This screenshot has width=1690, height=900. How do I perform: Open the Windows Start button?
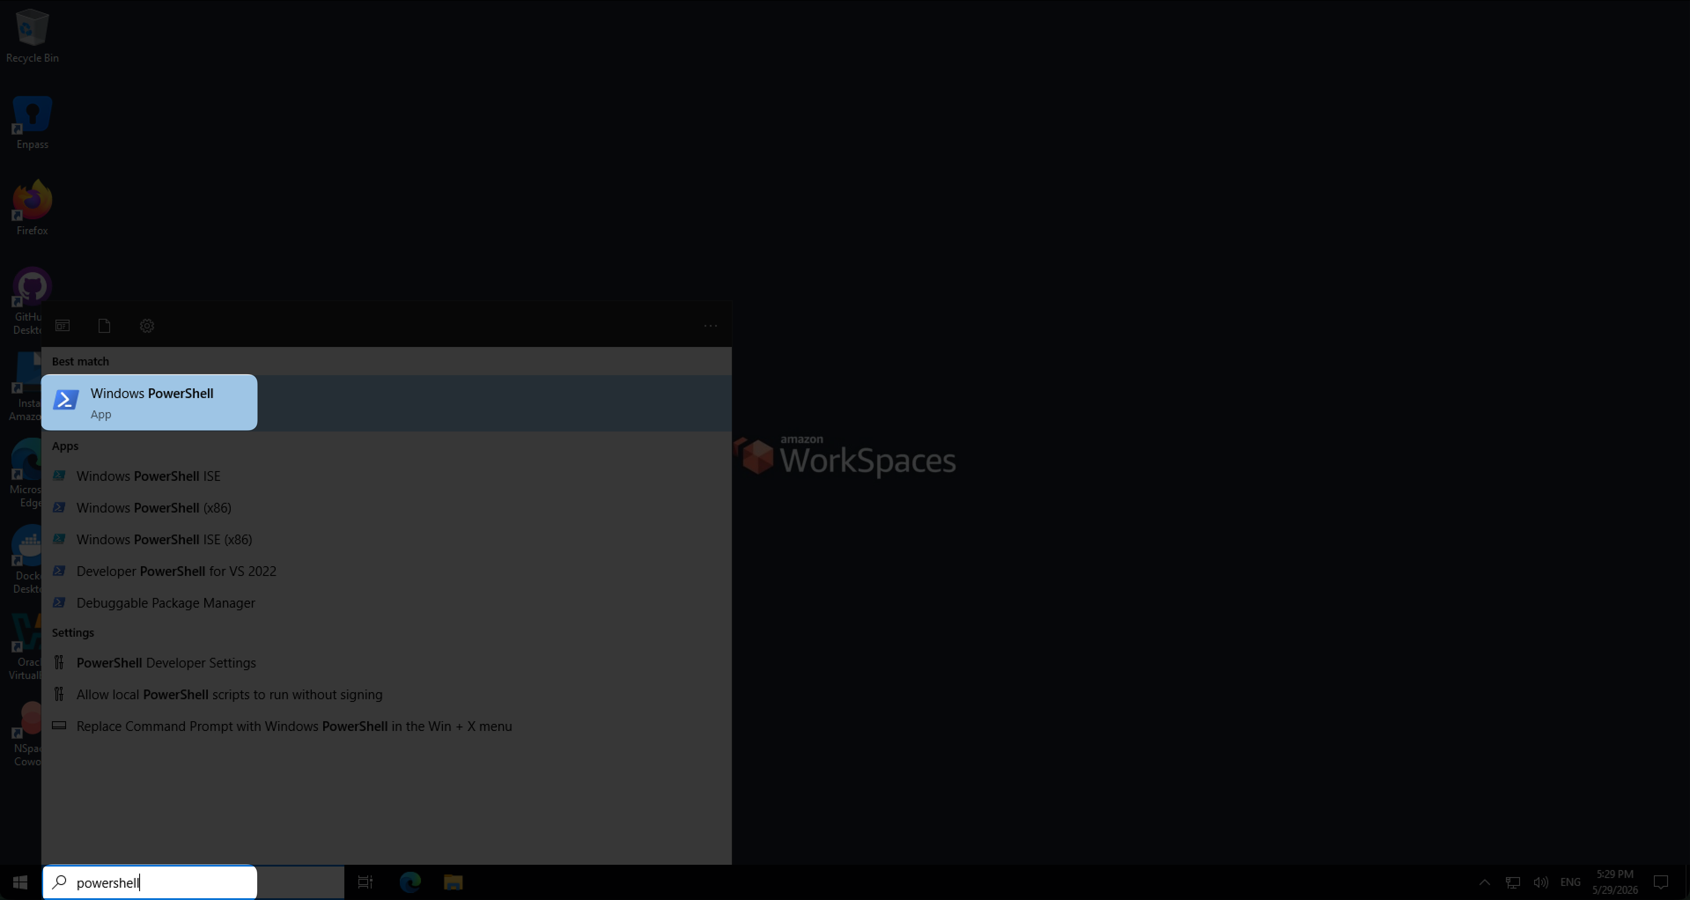pos(20,882)
